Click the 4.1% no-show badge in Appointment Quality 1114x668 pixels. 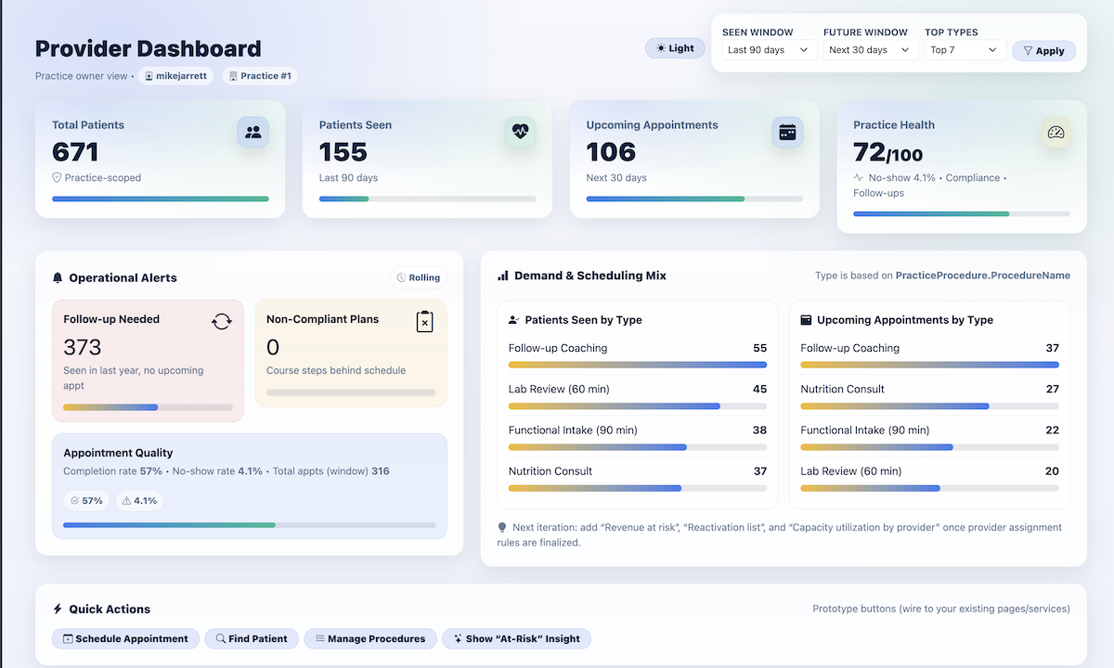(139, 499)
